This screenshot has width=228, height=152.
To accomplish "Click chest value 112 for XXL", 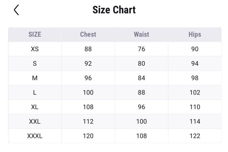I will click(88, 121).
